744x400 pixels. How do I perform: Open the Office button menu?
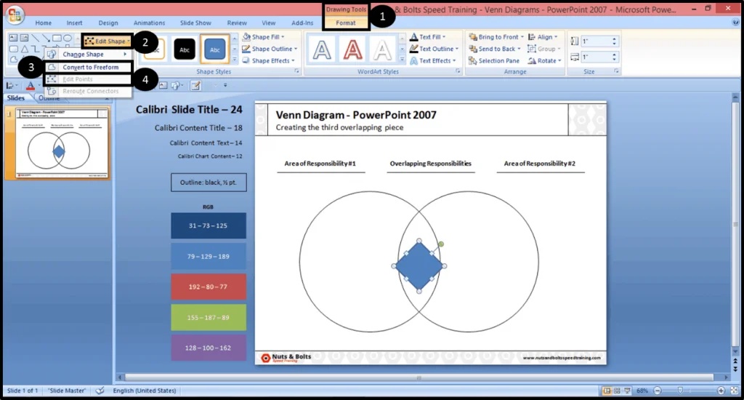(15, 15)
